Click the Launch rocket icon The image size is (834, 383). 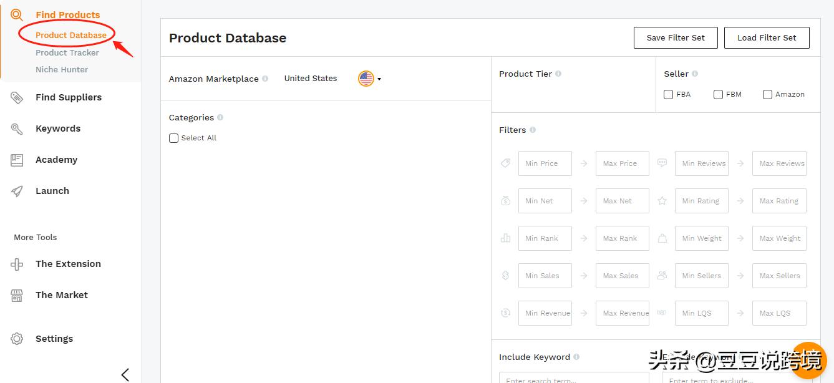pos(17,191)
